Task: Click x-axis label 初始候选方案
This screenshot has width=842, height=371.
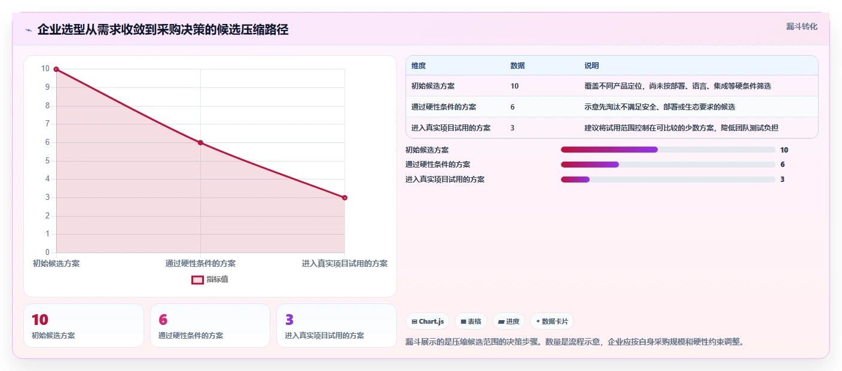Action: 56,263
